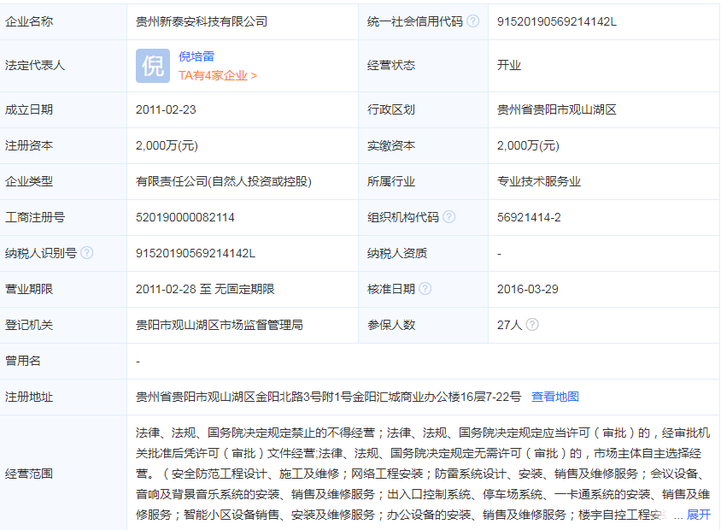Select the insured count 27人
The image size is (721, 530).
pyautogui.click(x=509, y=326)
